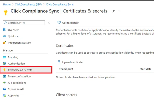Go to Click Compliance Sync breadcrumb
Image resolution: width=154 pixels, height=99 pixels.
pos(60,4)
